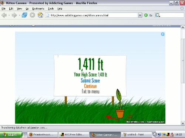This screenshot has height=138, width=185.
Task: Open the Back button history dropdown arrow
Action: pos(9,15)
